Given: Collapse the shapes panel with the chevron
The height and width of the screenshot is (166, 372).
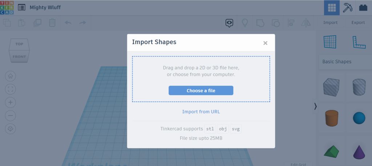Looking at the screenshot, I should click(315, 106).
